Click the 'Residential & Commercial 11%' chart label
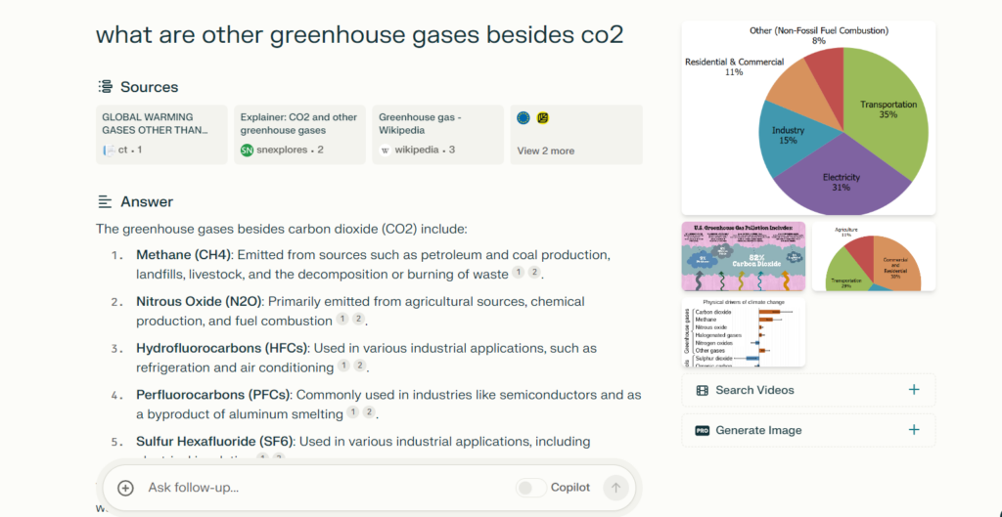The height and width of the screenshot is (517, 1002). click(734, 67)
